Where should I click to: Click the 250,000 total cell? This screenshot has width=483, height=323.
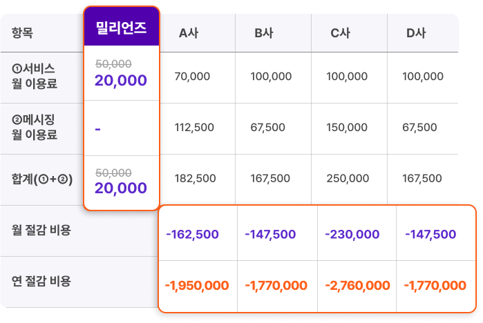pyautogui.click(x=347, y=179)
